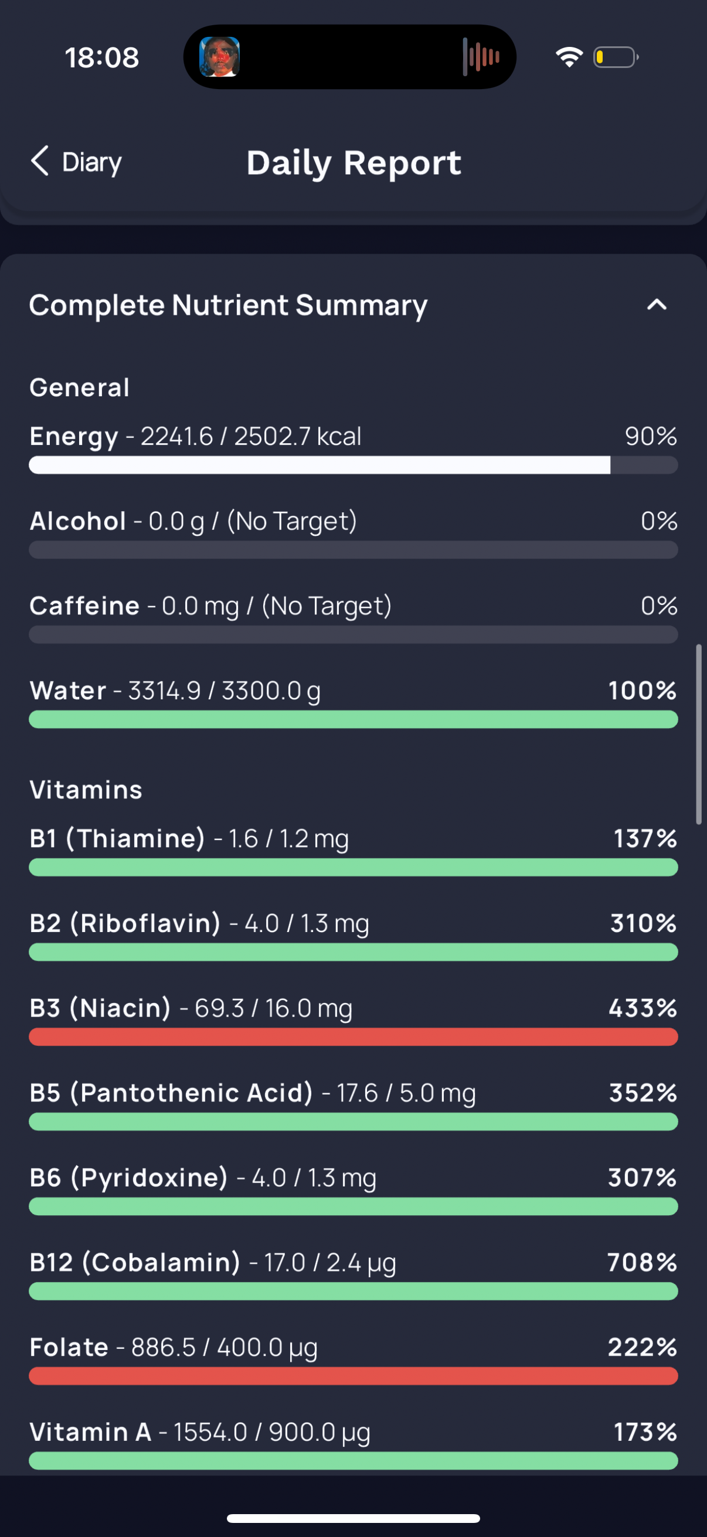Go back to the Diary
Viewport: 707px width, 1537px height.
click(x=76, y=162)
